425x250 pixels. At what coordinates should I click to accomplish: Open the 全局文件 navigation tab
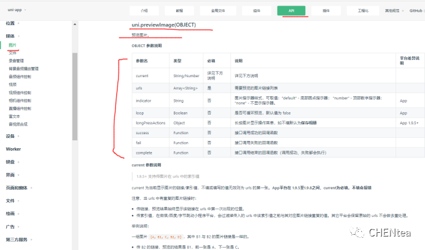pos(218,11)
